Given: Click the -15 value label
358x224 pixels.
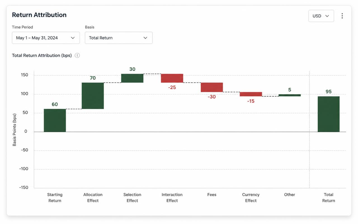Looking at the screenshot, I should [251, 101].
